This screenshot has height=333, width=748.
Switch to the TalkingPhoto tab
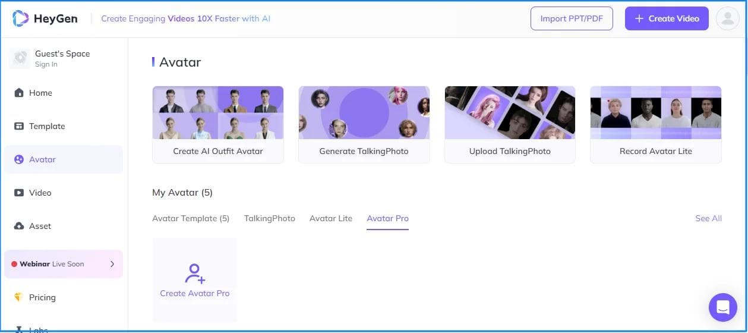pyautogui.click(x=269, y=218)
